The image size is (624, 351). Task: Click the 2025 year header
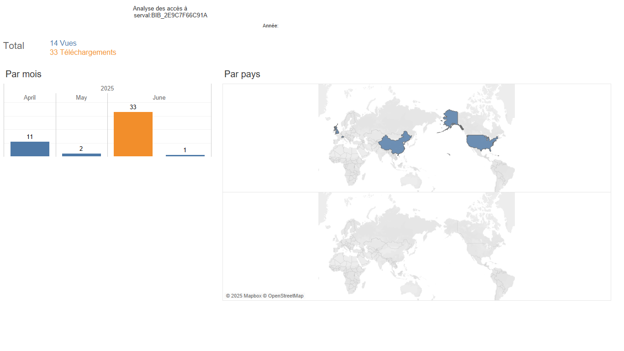107,88
